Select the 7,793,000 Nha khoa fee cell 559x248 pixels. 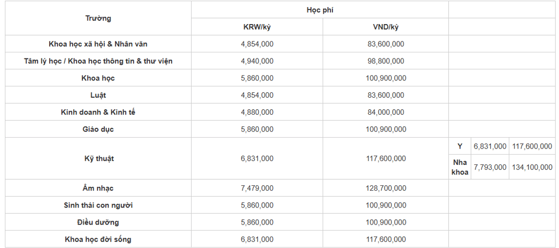[490, 167]
